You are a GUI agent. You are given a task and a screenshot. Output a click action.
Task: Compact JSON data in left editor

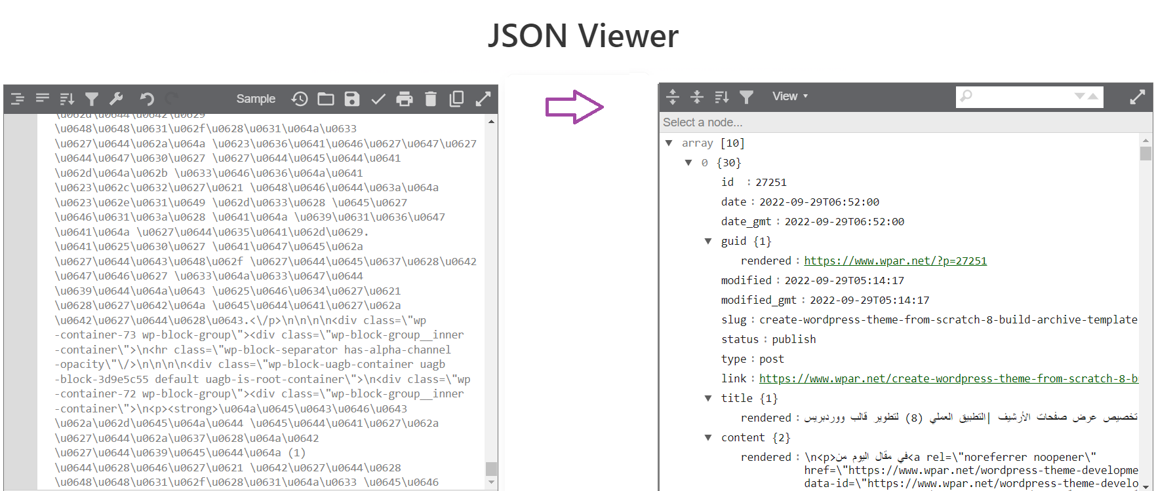[43, 99]
